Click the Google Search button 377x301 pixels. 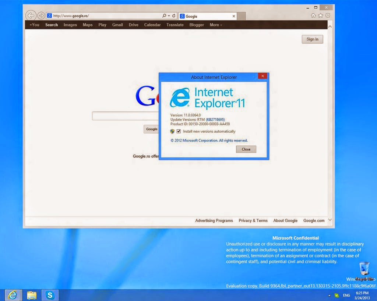click(x=151, y=129)
